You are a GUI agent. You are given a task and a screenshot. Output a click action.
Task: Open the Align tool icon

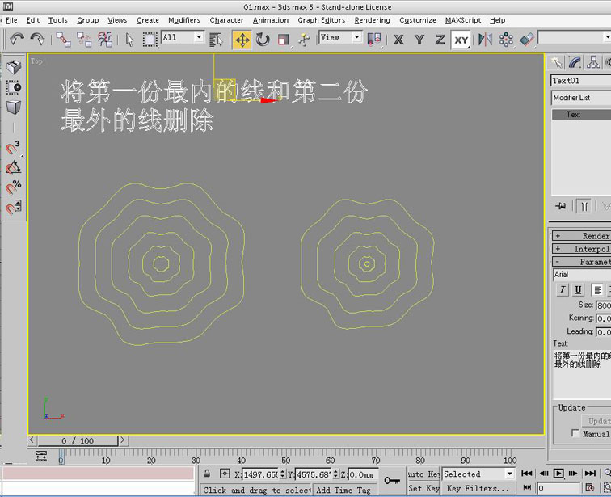pos(526,40)
